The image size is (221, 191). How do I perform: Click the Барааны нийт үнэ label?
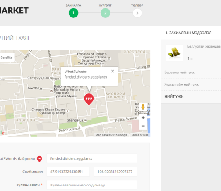click(x=180, y=72)
